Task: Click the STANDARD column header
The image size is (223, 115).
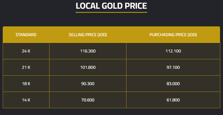Action: [x=26, y=35]
